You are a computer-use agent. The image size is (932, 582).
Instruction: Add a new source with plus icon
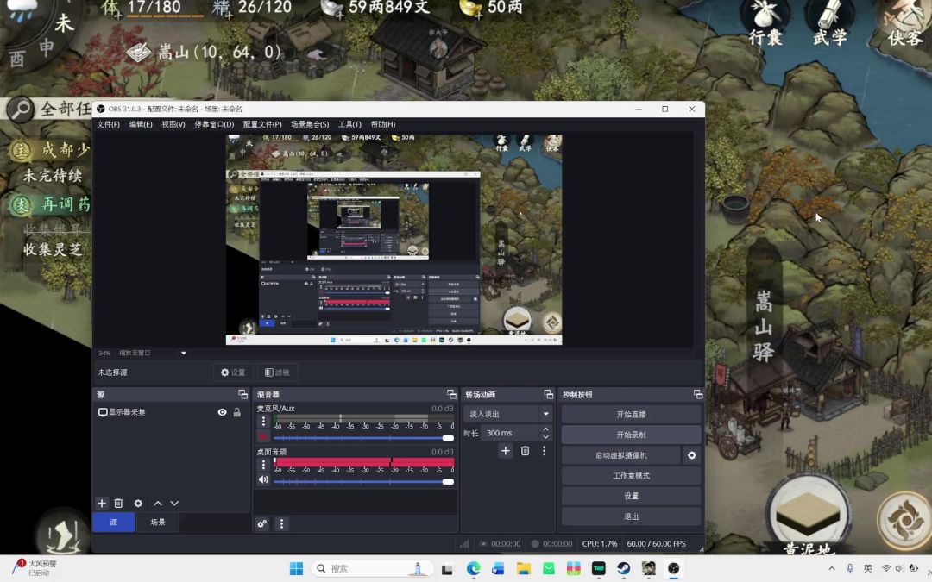click(102, 504)
